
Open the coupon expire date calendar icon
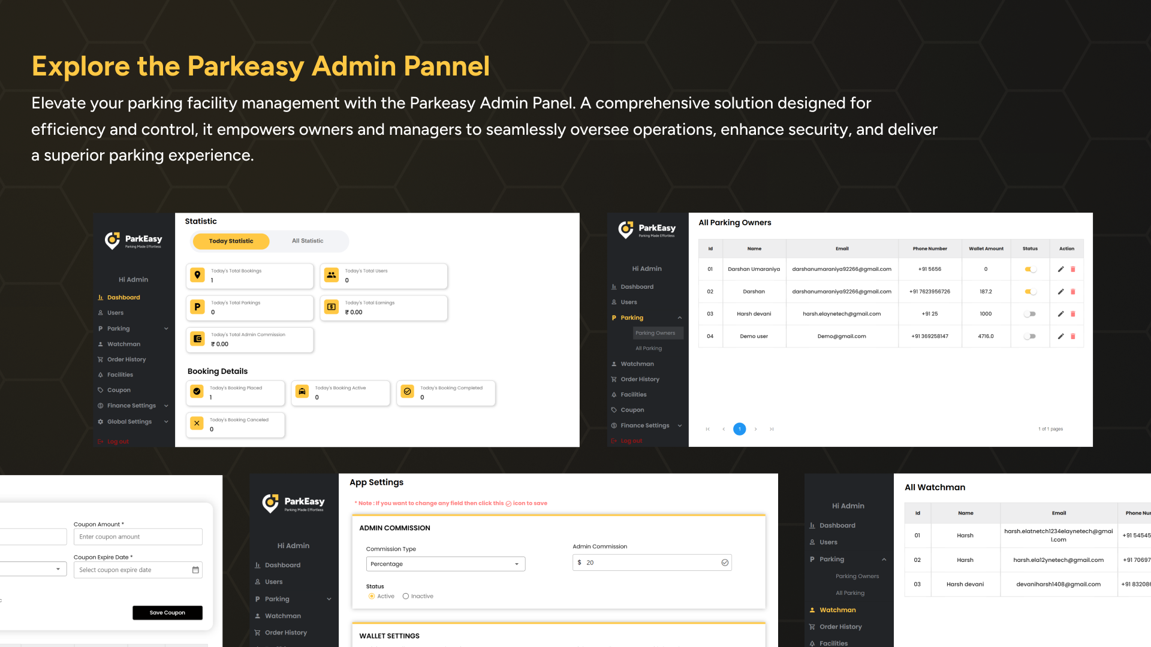pos(195,570)
